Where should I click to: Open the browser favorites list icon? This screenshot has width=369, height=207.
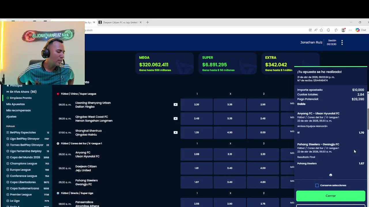coord(336,30)
